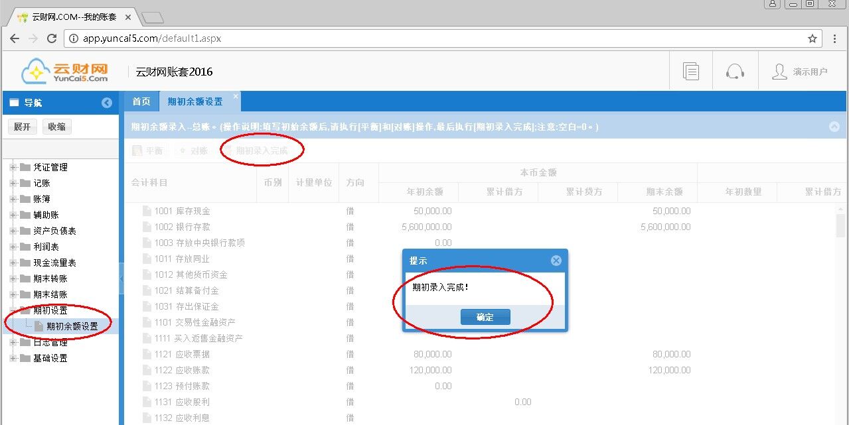Expand the balance sheet tree node
Screen dimensions: 849x425
13,231
